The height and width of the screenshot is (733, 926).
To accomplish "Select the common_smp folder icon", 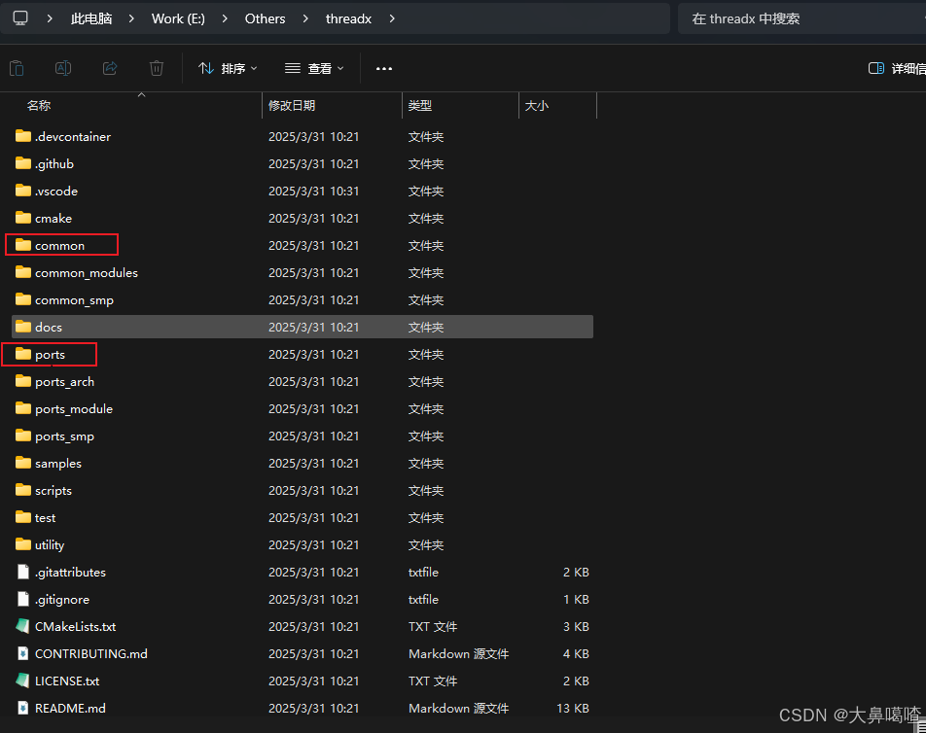I will point(23,299).
